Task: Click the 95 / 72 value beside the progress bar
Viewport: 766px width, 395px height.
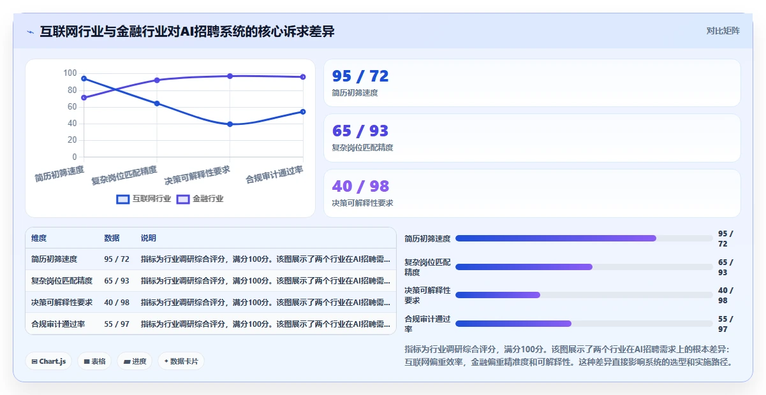Action: 726,238
